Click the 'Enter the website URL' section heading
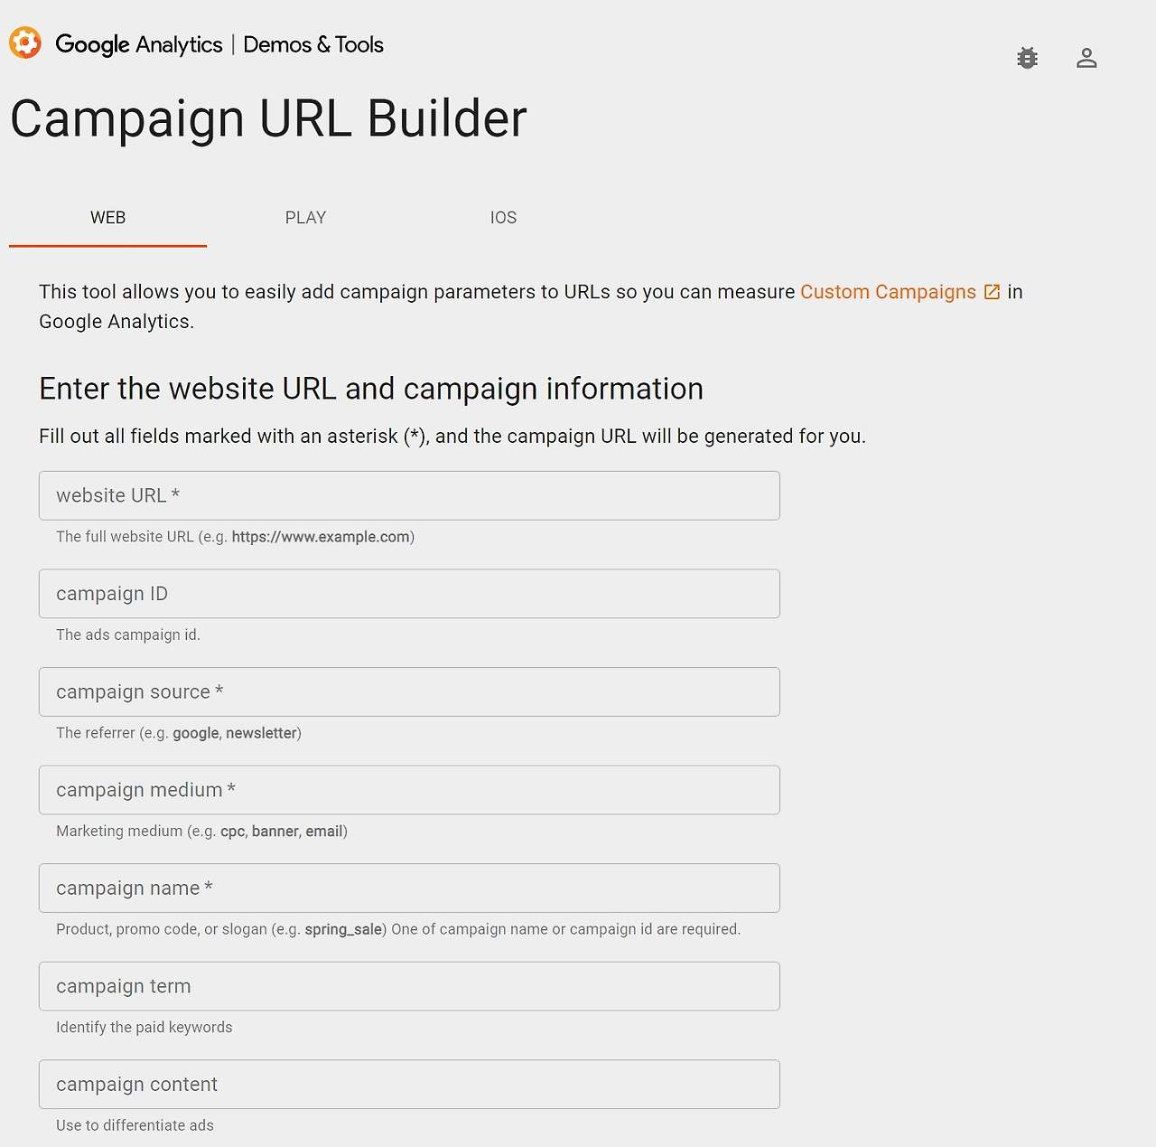This screenshot has height=1147, width=1156. [371, 389]
